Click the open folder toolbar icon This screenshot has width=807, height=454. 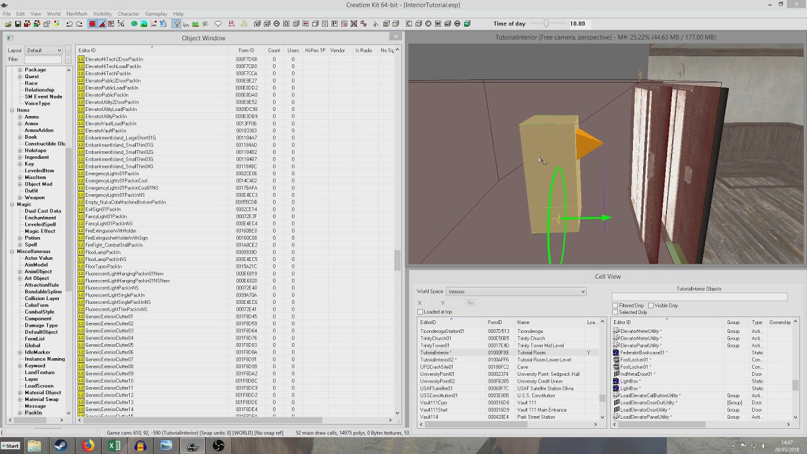[8, 24]
